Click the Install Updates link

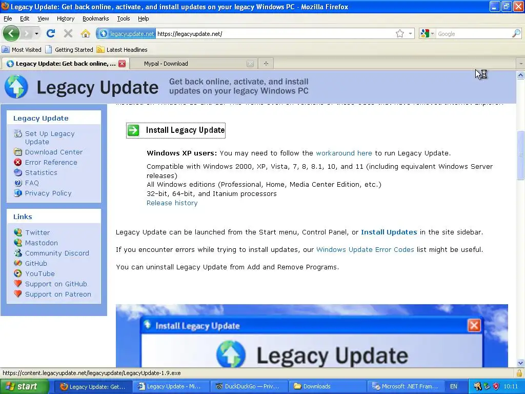coord(389,232)
